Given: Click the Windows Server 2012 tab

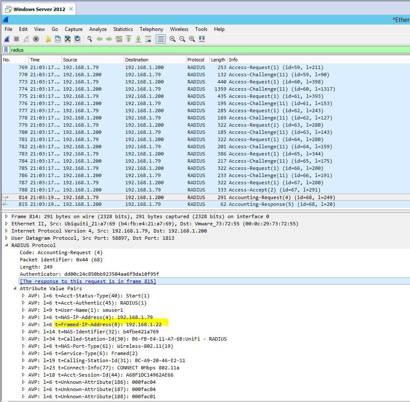Looking at the screenshot, I should coord(39,9).
